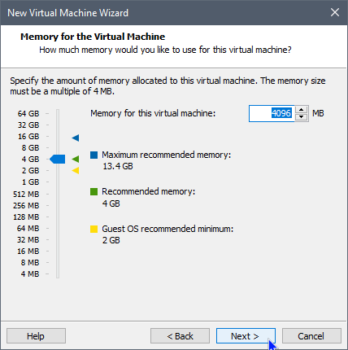Close the New Virtual Machine Wizard window

(335, 12)
